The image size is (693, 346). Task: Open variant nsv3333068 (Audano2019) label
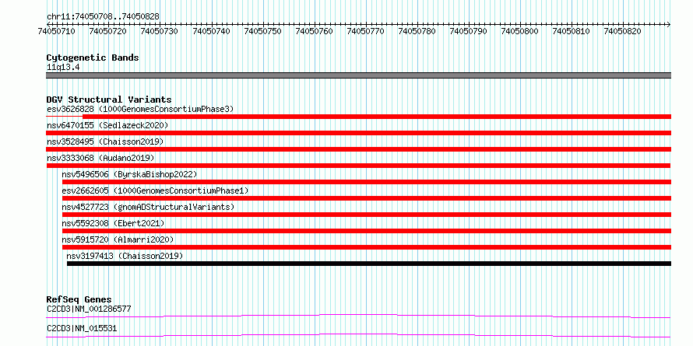pyautogui.click(x=100, y=158)
